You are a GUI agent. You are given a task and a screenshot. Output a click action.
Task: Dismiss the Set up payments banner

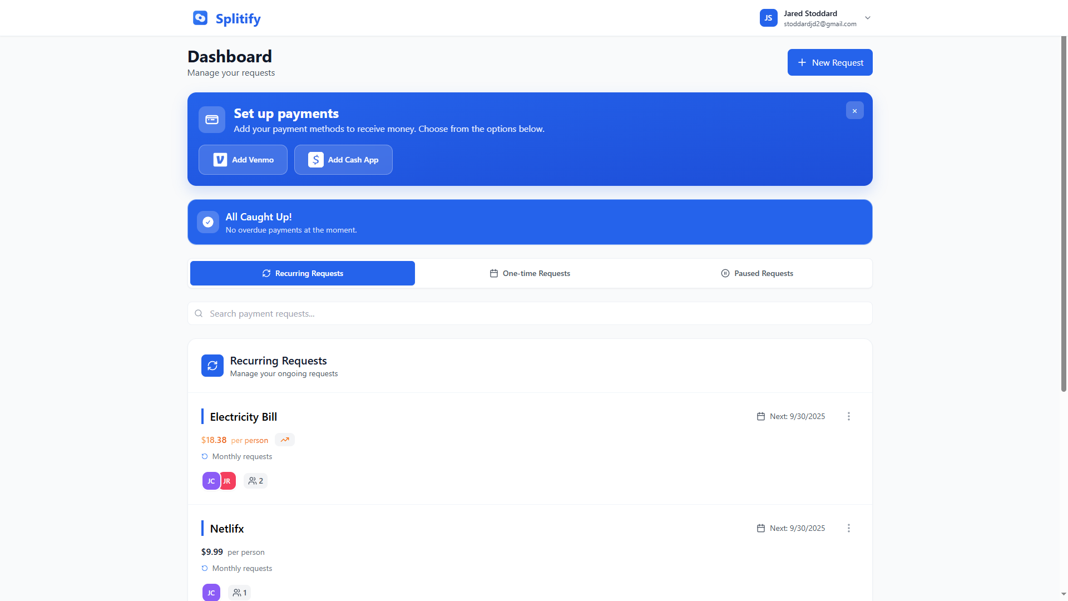pos(854,111)
